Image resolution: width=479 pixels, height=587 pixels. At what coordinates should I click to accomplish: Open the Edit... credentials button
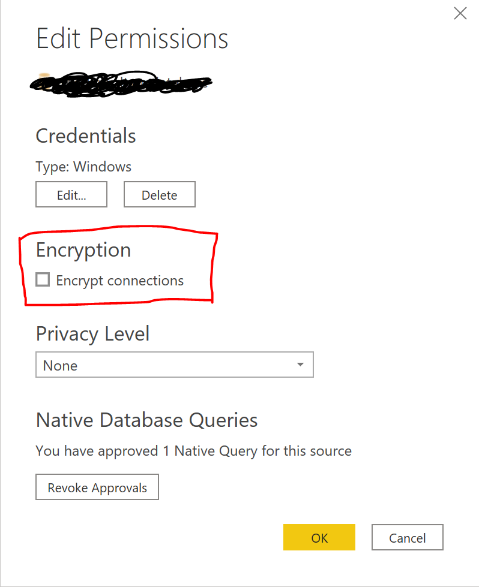[71, 194]
